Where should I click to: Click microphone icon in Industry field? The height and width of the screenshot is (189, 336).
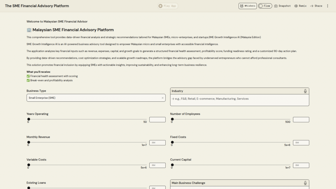(x=305, y=91)
